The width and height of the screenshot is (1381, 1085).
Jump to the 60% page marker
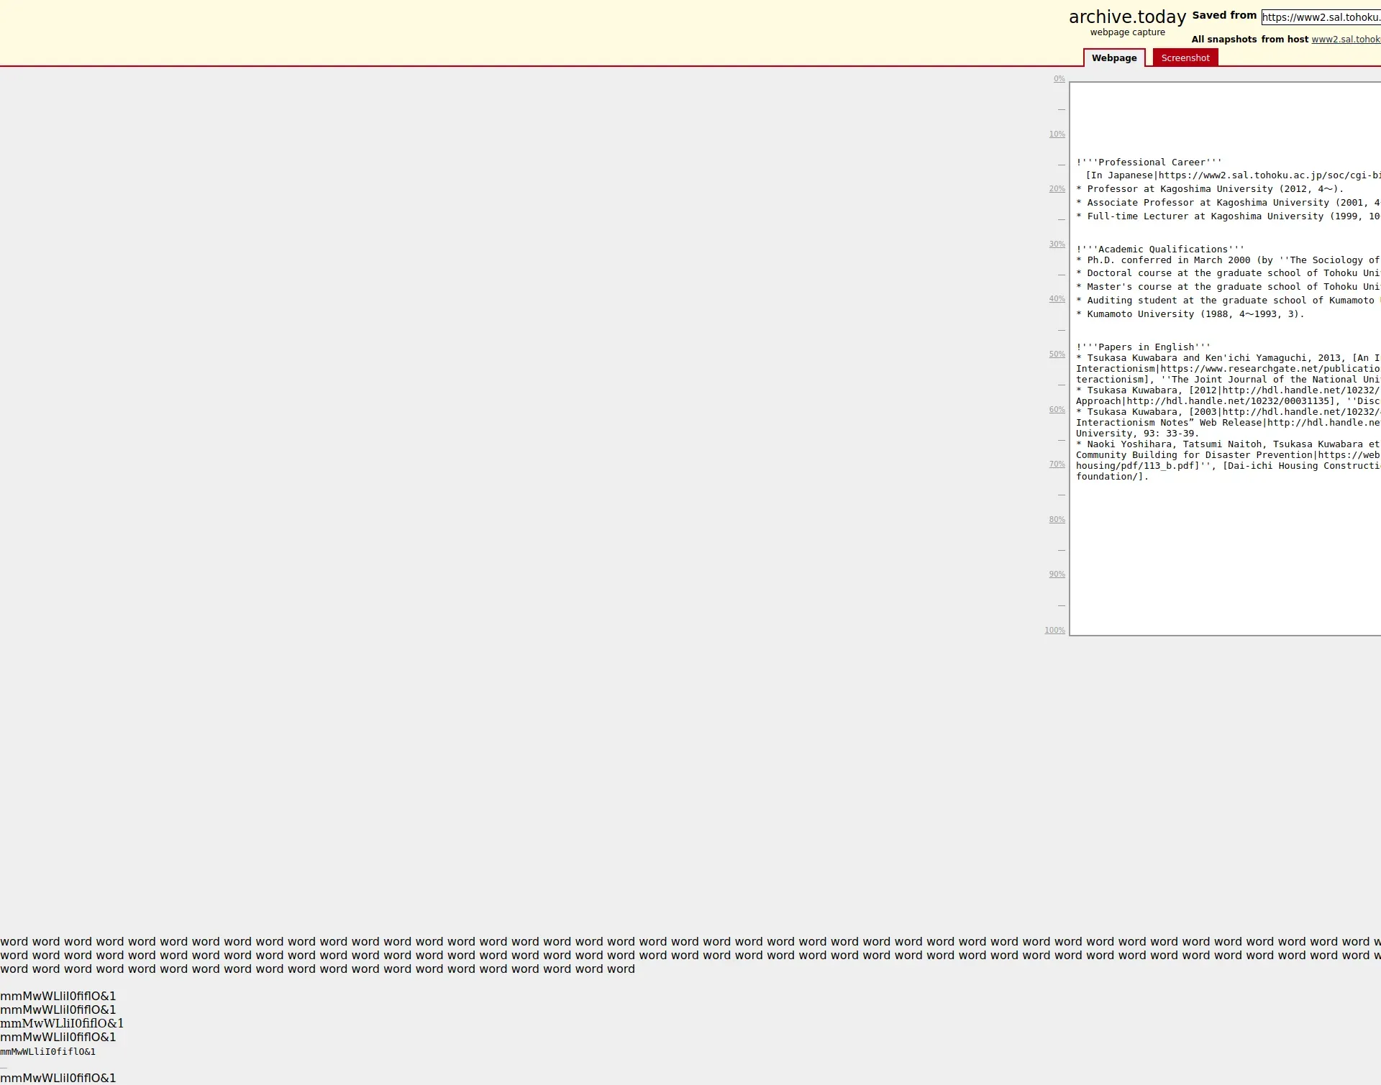(x=1057, y=410)
